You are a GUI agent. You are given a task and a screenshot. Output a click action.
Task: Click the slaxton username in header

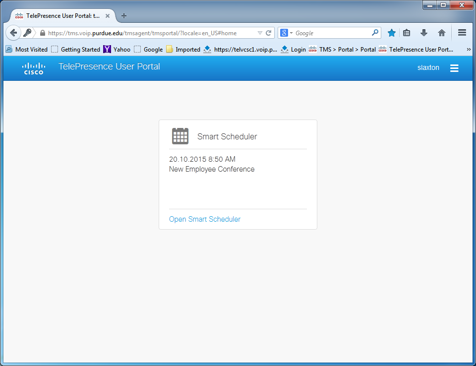(x=428, y=67)
